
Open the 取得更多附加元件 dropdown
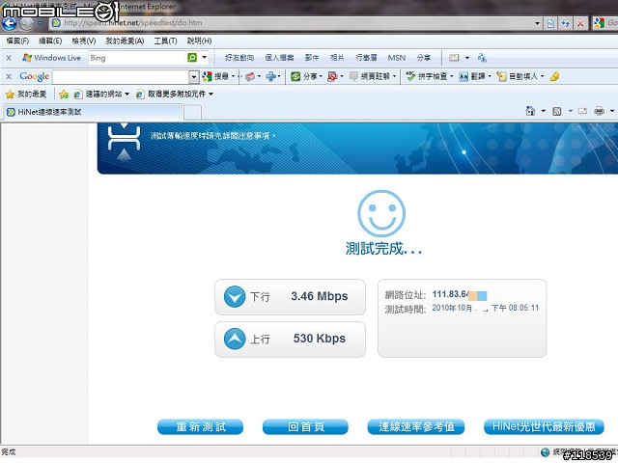coord(174,95)
